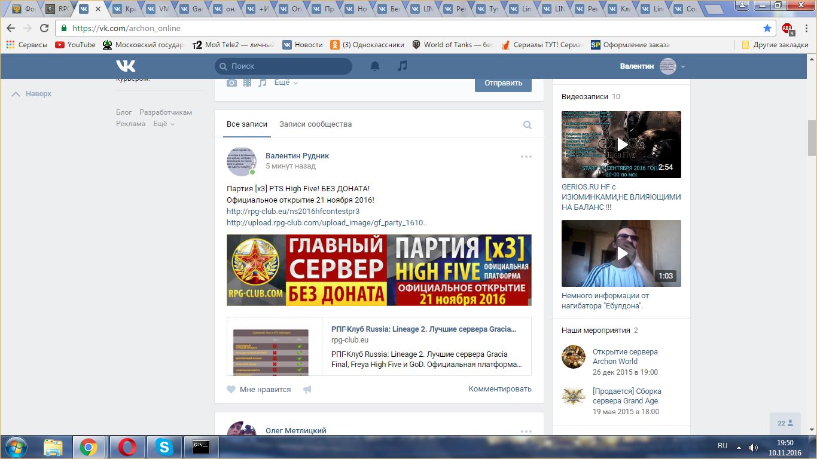Attach a photo with camera icon
Screen dimensions: 817x459
tap(231, 83)
